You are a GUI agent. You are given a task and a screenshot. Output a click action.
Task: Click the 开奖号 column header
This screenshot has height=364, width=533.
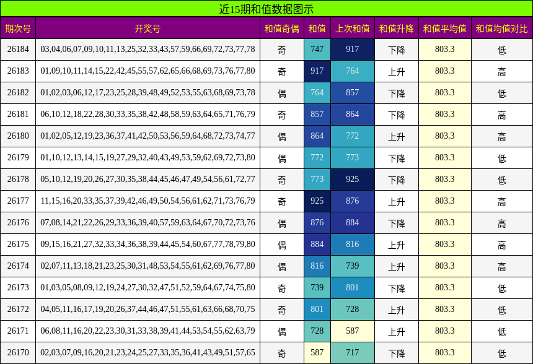coord(148,28)
